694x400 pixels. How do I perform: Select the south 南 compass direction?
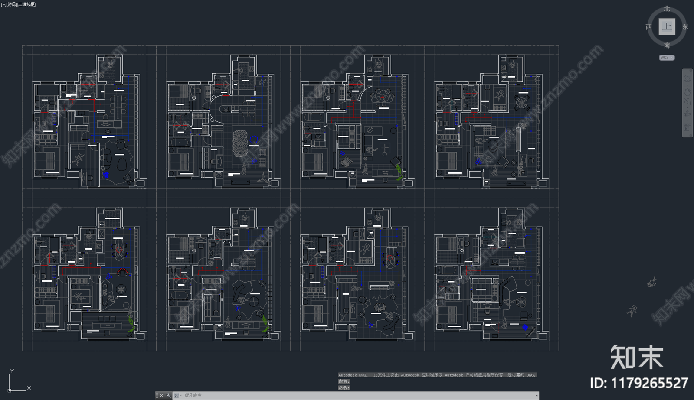[667, 45]
